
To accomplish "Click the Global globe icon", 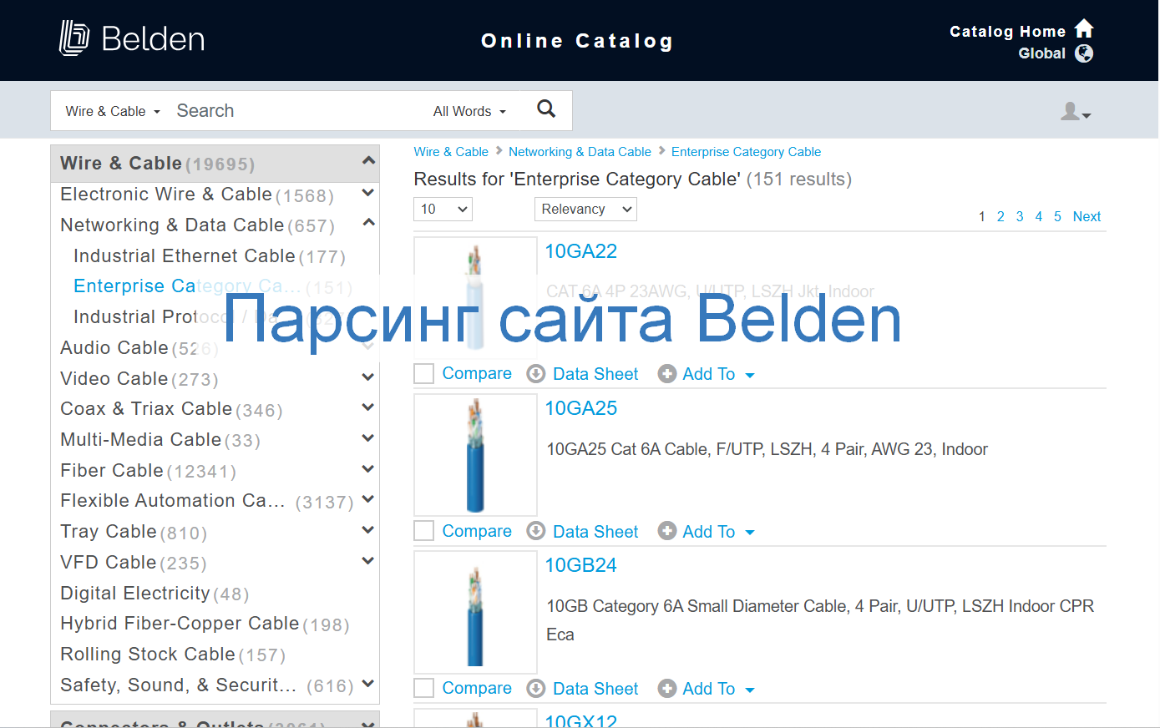I will tap(1084, 53).
